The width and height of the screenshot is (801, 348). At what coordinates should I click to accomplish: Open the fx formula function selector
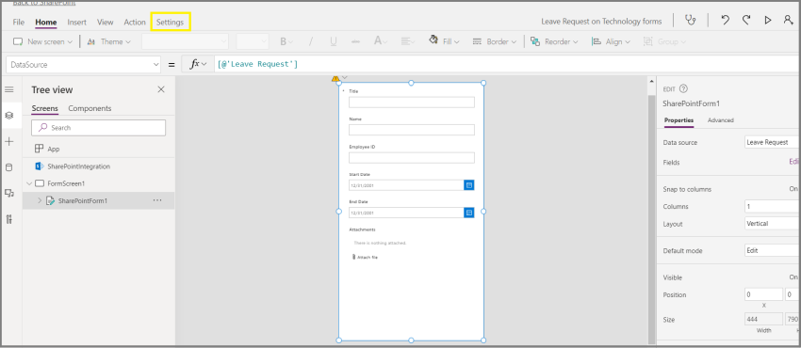[x=198, y=64]
